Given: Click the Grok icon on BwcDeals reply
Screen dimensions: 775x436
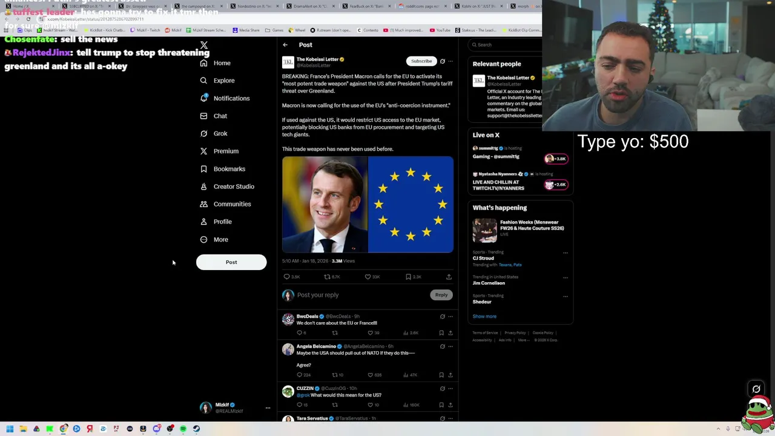Looking at the screenshot, I should point(443,317).
